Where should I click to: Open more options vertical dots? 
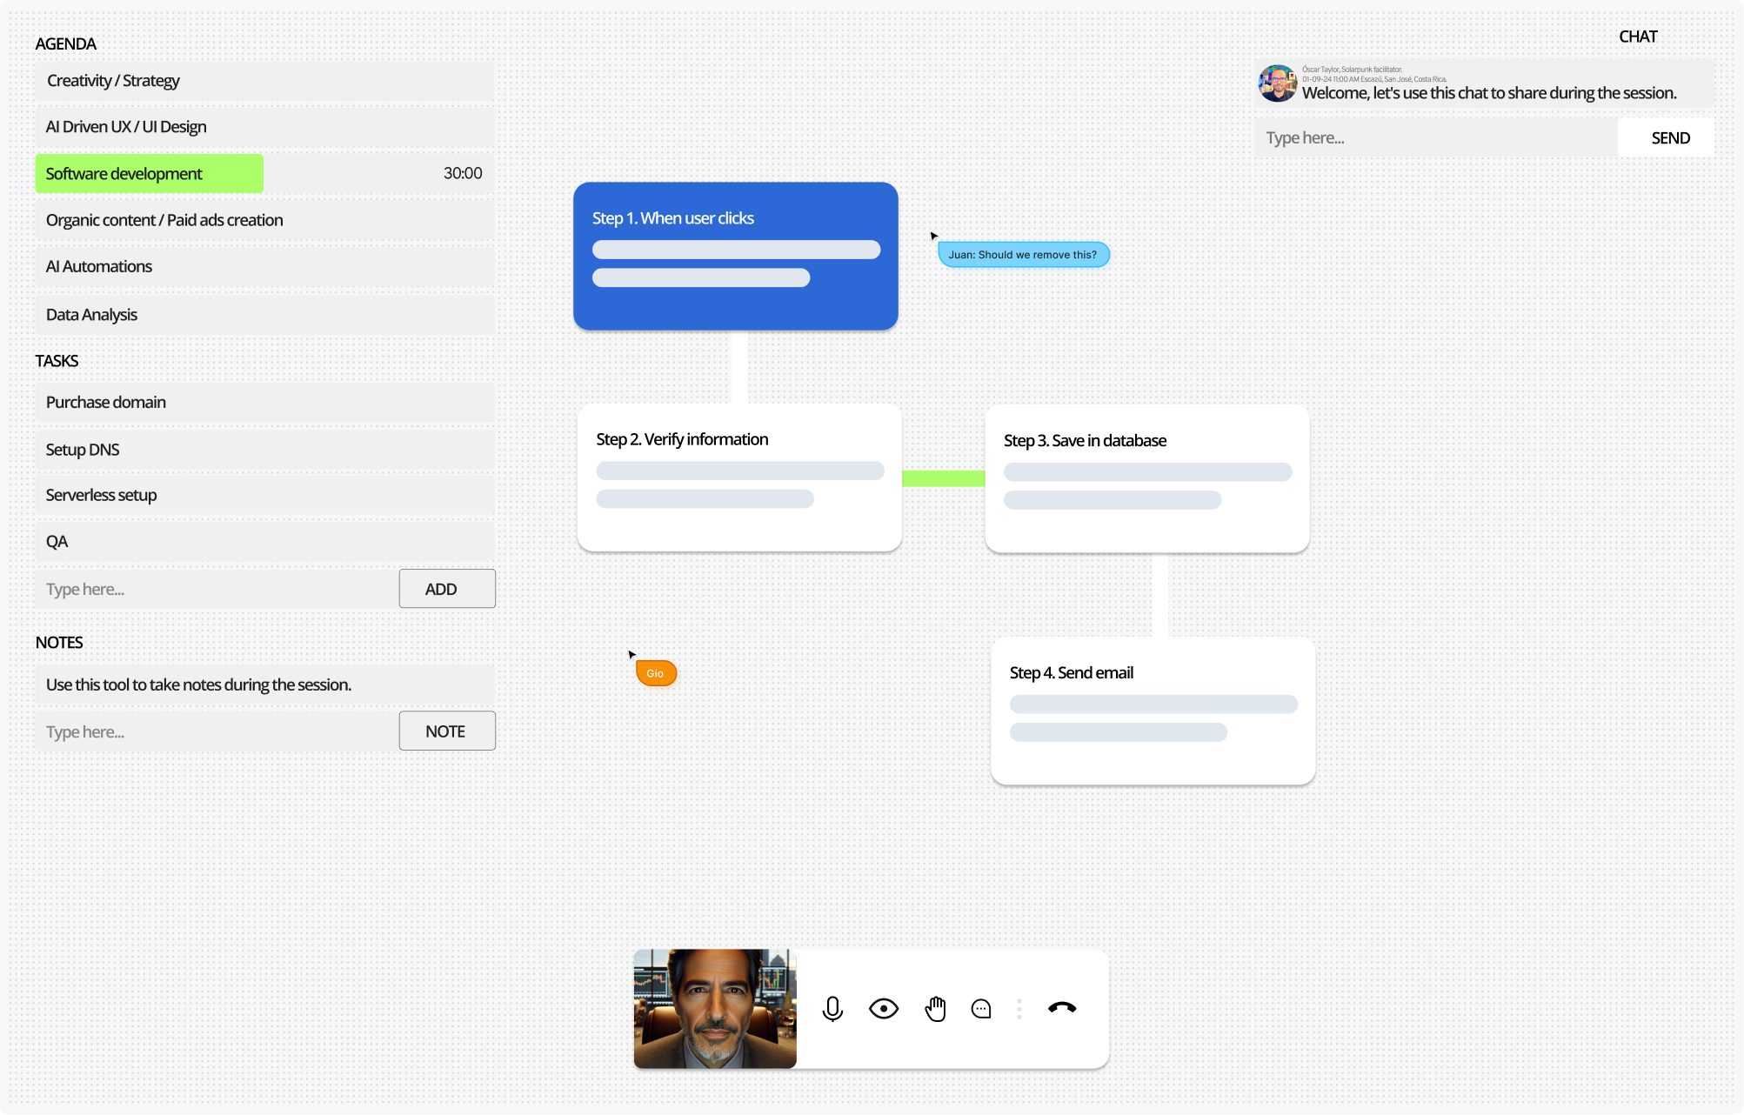[1019, 1009]
